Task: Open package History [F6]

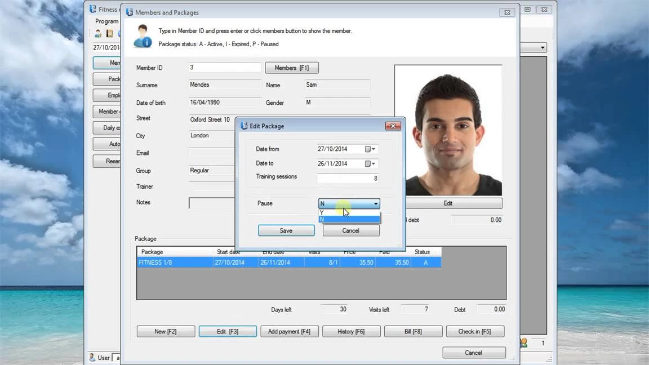Action: pos(351,332)
